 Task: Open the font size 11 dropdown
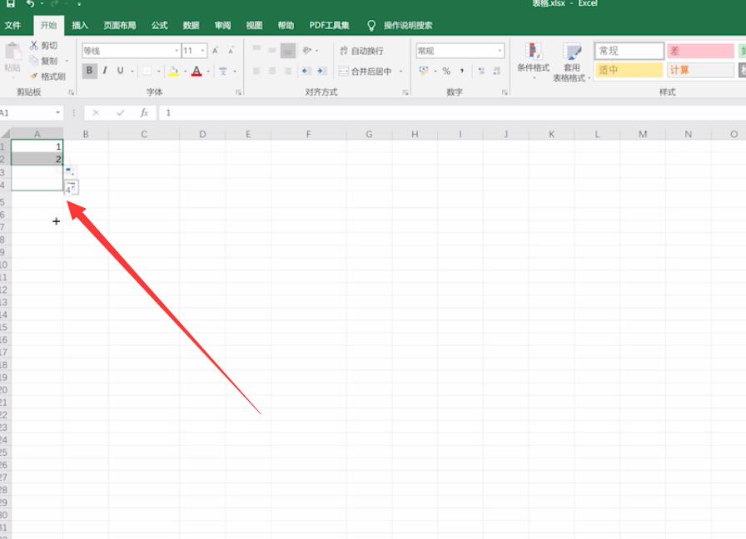click(x=203, y=51)
